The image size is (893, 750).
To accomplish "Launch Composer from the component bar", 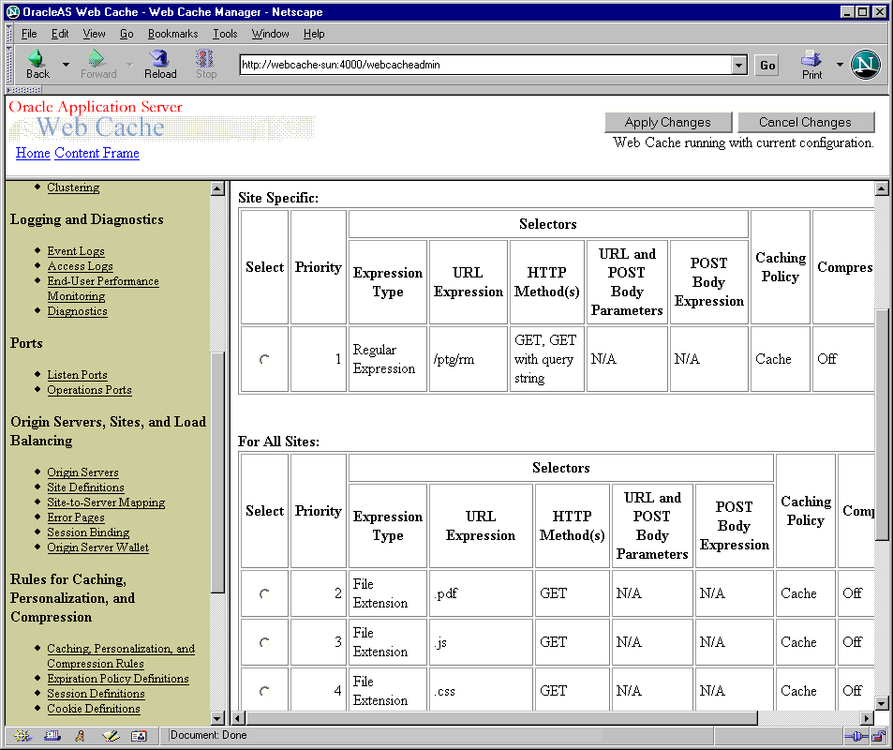I will click(109, 736).
